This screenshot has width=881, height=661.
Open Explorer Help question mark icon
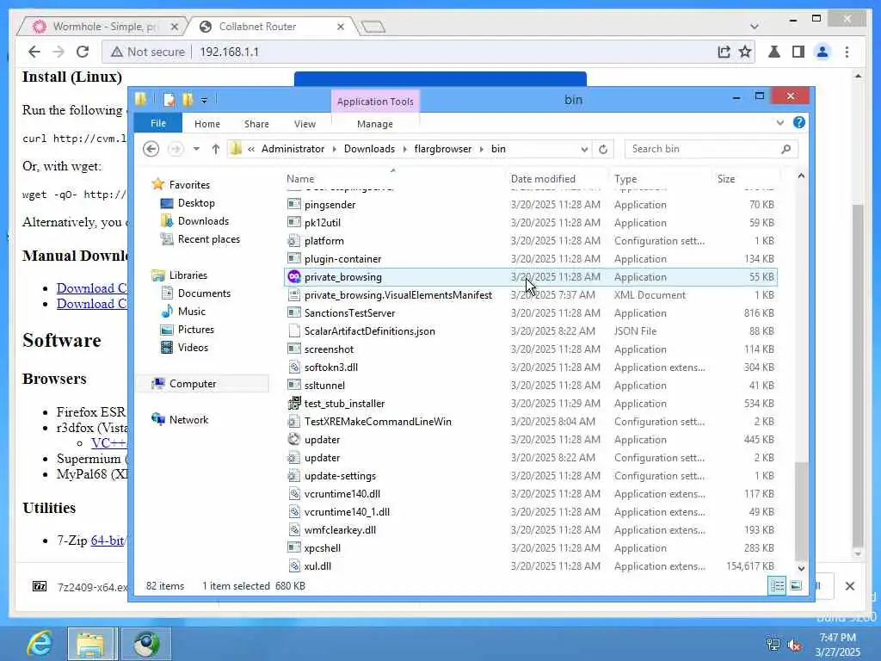tap(799, 122)
